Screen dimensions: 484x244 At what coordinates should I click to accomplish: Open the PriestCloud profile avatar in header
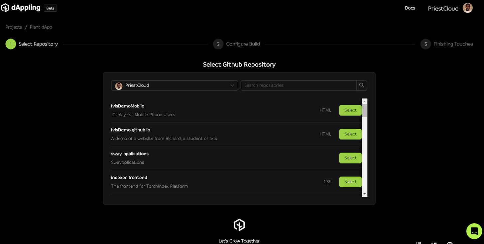click(468, 8)
